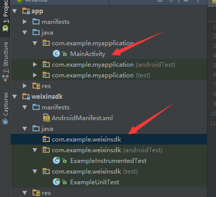Click the weixinsdk res folder icon

pyautogui.click(x=36, y=193)
